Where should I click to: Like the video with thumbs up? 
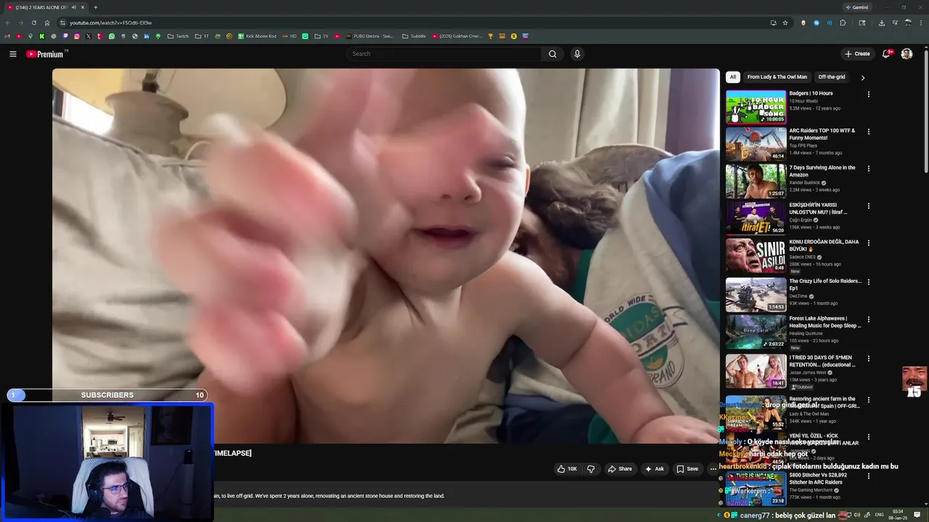coord(567,469)
